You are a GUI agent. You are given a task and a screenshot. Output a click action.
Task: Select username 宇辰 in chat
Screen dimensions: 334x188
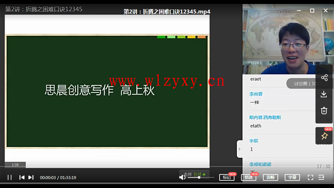pos(254,141)
